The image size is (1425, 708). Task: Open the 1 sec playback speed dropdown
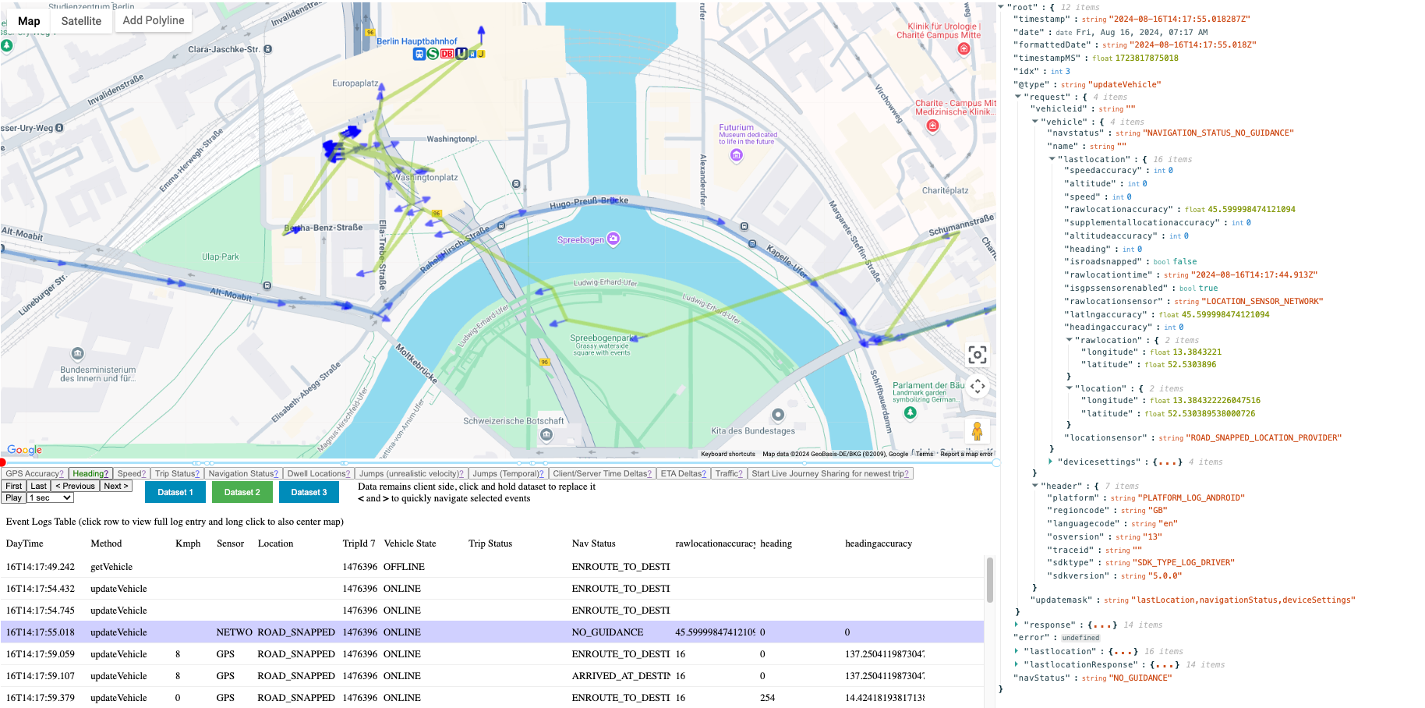click(x=51, y=497)
